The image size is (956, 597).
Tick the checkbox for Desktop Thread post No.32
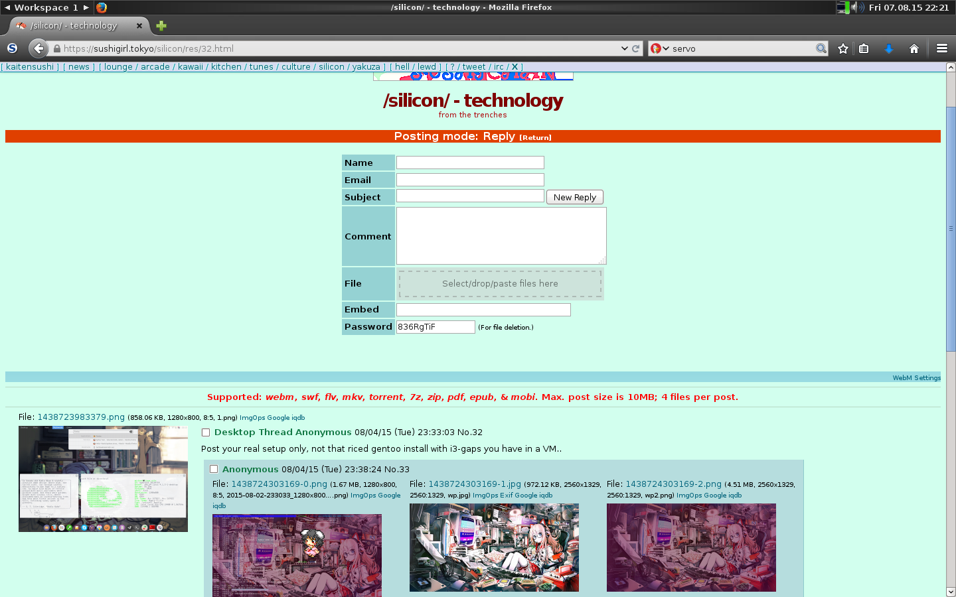[x=206, y=432]
